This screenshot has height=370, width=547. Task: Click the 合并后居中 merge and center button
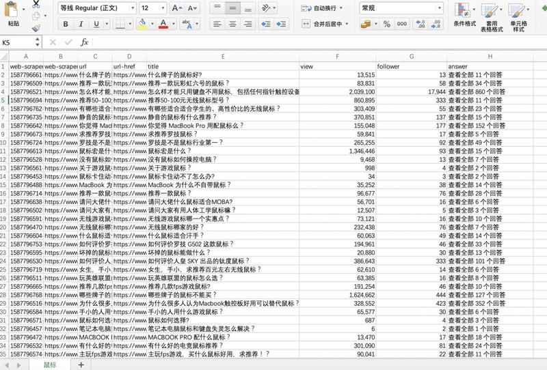coord(321,24)
